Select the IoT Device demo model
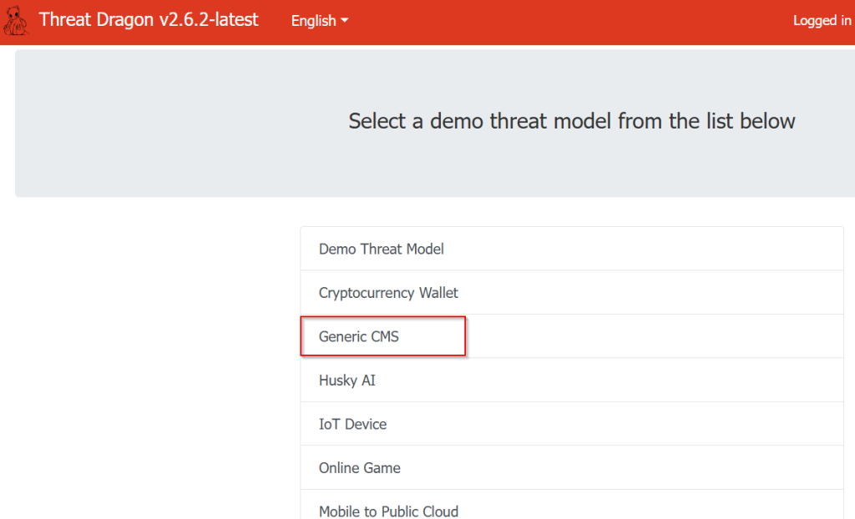This screenshot has height=519, width=855. (x=571, y=424)
